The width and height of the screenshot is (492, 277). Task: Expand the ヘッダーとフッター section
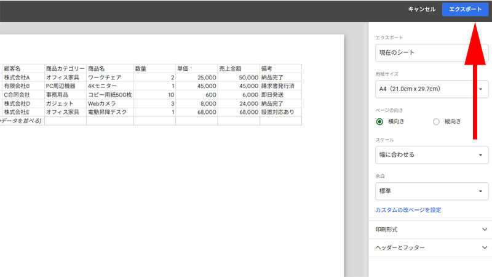(430, 248)
